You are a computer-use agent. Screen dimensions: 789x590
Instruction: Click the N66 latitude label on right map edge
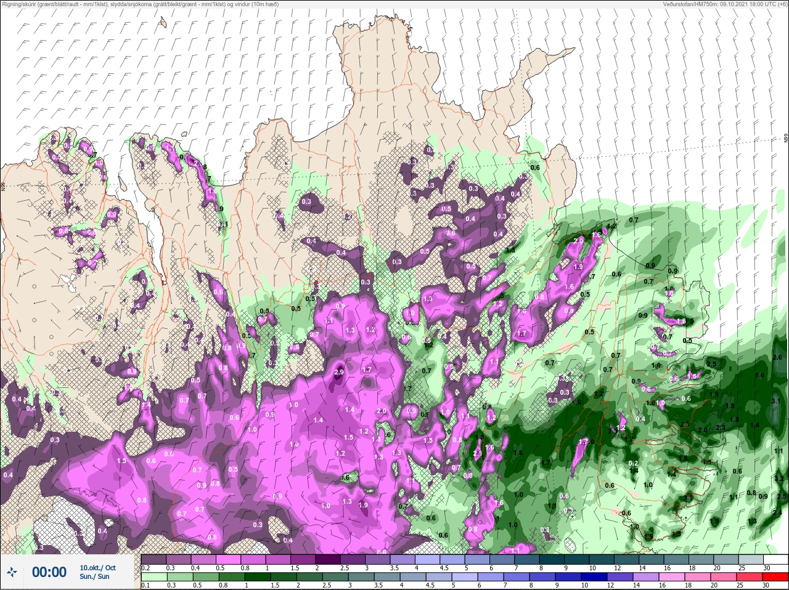(x=786, y=138)
